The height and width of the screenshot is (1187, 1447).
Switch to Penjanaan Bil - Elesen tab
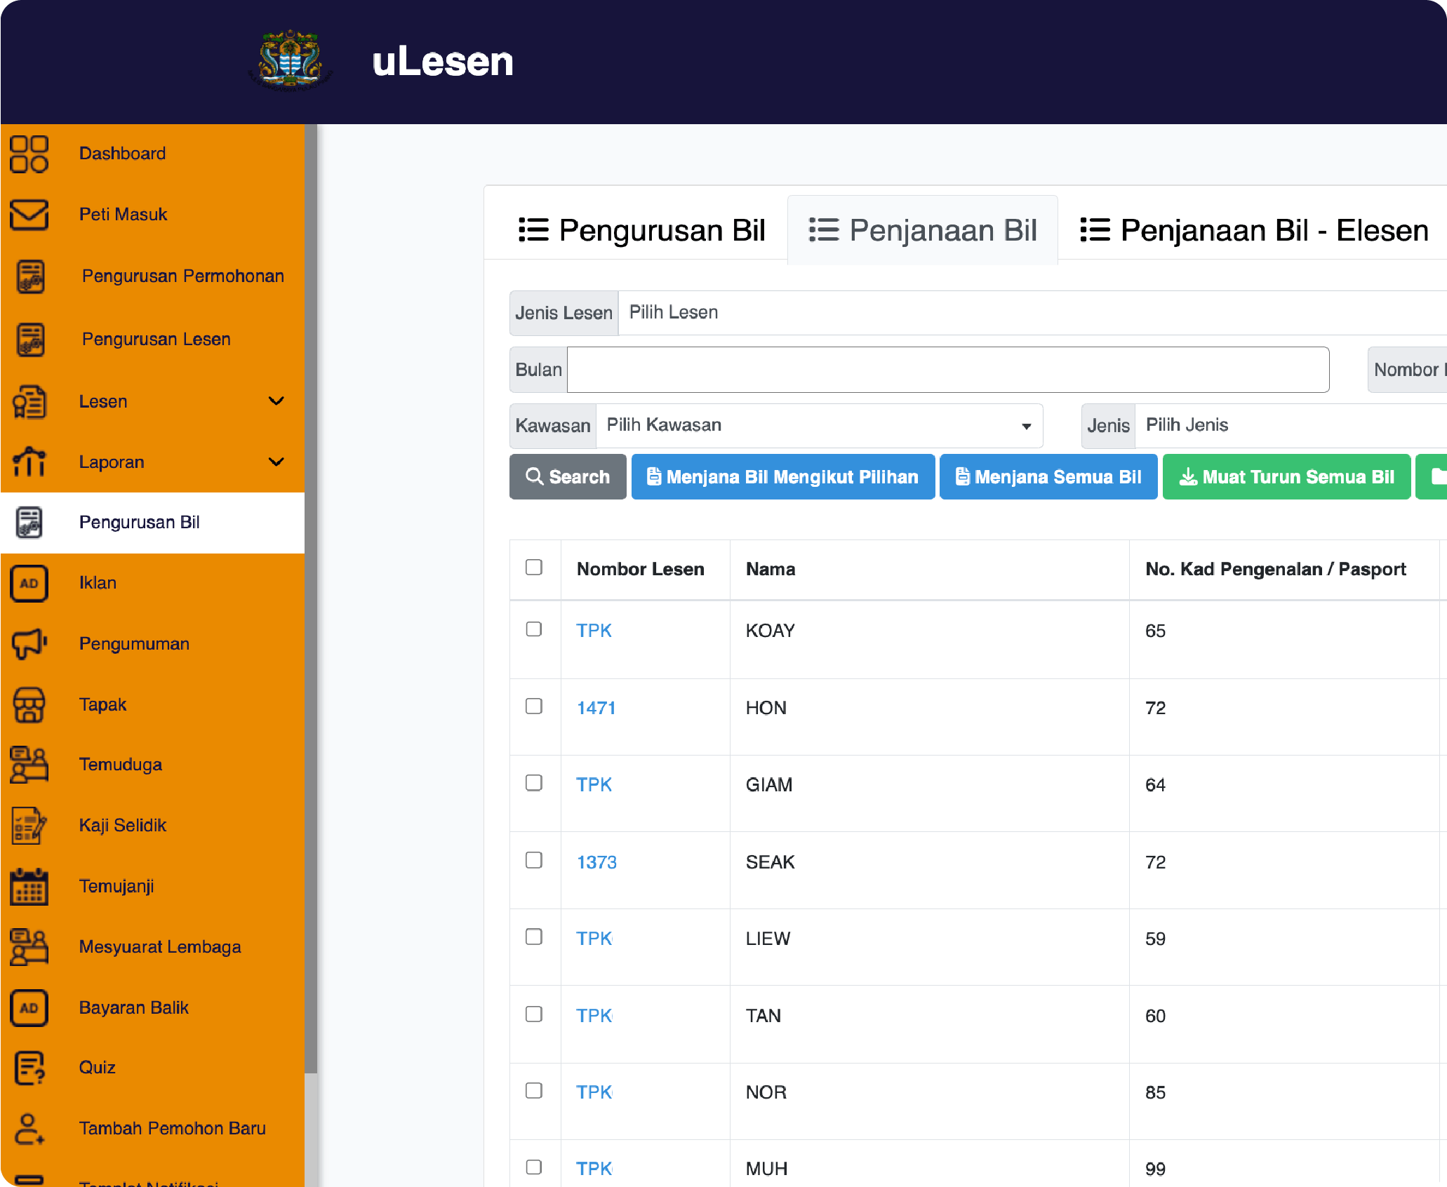coord(1254,230)
